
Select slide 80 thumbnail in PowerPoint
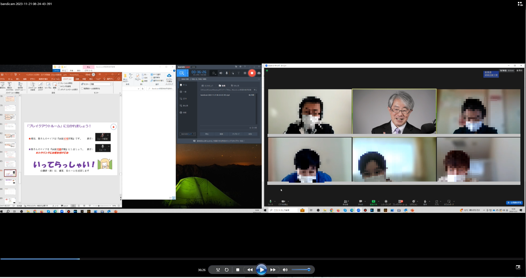(x=10, y=117)
